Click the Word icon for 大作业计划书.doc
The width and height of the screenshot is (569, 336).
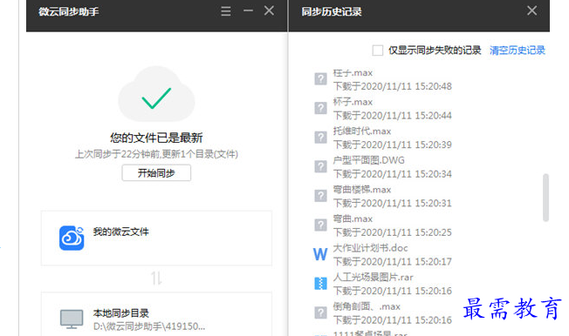(x=320, y=254)
